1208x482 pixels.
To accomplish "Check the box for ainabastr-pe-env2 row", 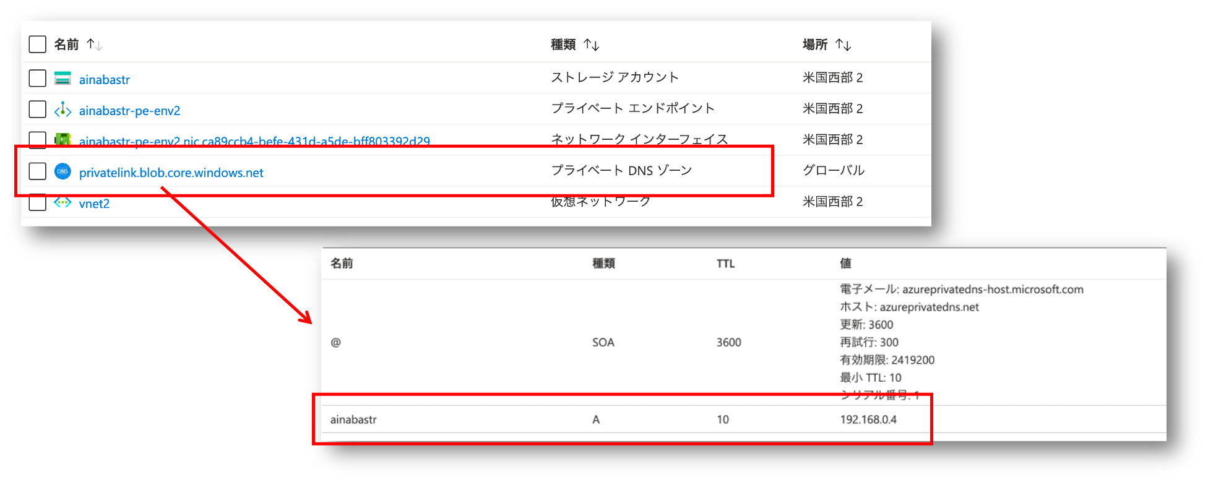I will (38, 109).
